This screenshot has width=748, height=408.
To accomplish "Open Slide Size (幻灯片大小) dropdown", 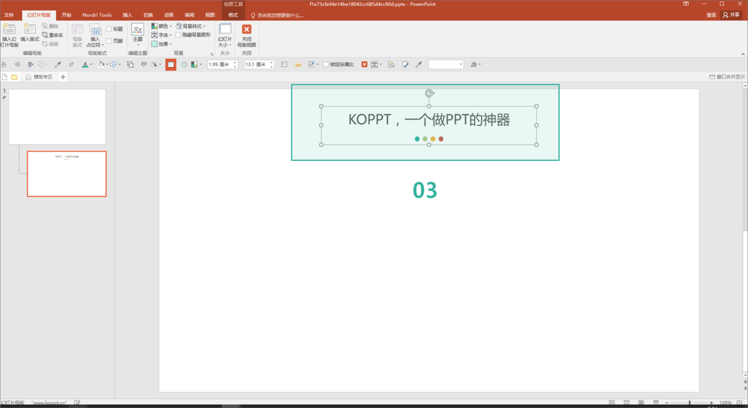I will (x=224, y=35).
